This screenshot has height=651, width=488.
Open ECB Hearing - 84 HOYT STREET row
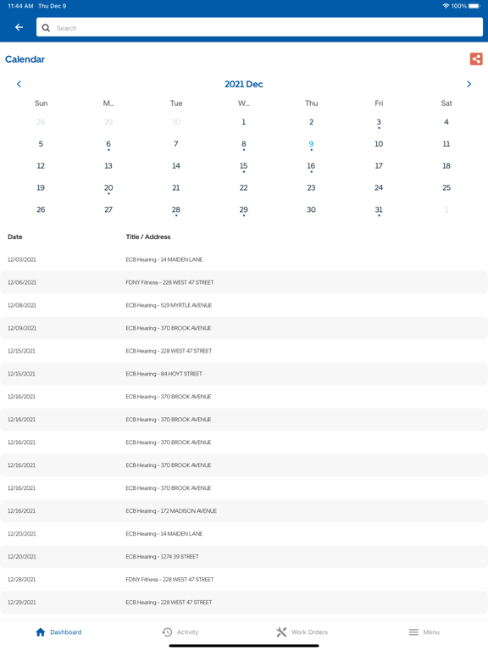pos(244,374)
